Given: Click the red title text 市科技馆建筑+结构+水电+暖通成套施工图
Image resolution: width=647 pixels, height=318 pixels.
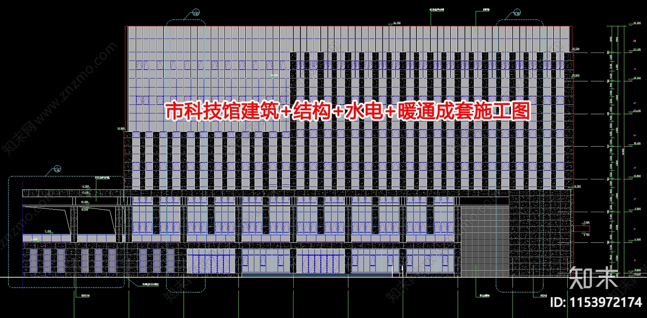Looking at the screenshot, I should 348,111.
